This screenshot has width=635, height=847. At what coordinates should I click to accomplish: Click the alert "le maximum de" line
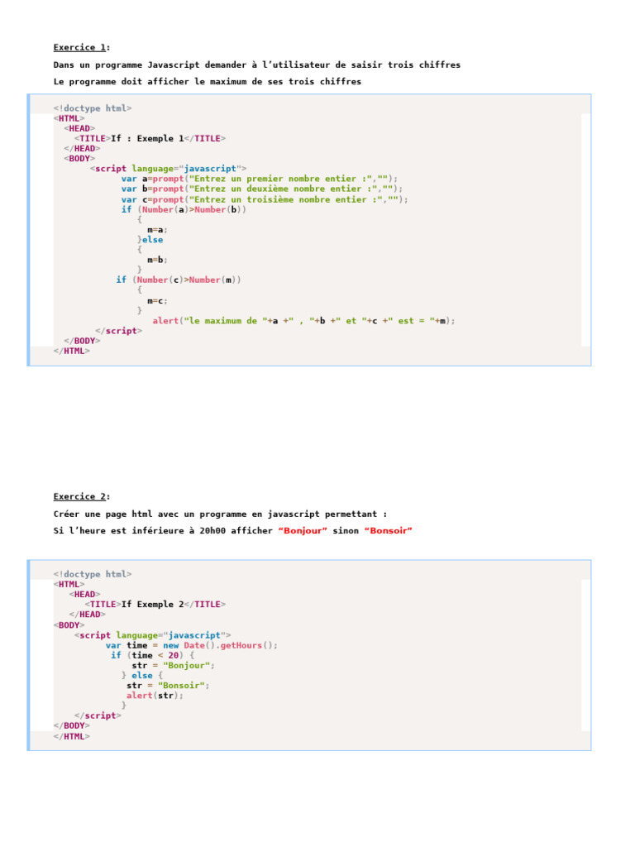[x=304, y=321]
